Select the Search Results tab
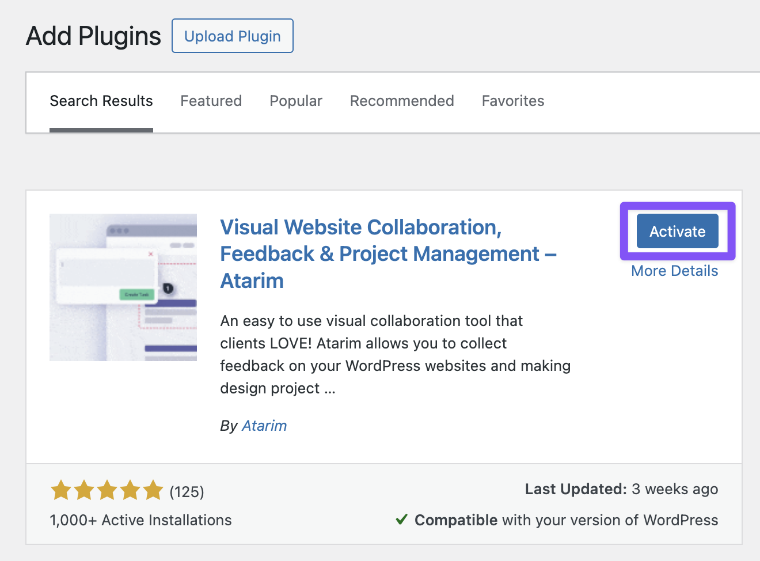Screen dimensions: 760x561 point(101,101)
